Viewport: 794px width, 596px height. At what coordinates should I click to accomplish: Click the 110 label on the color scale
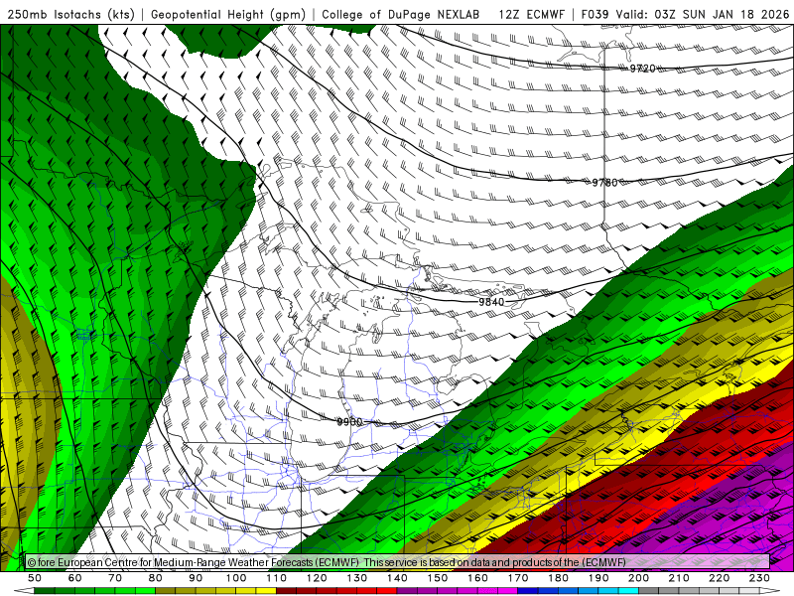[x=277, y=578]
